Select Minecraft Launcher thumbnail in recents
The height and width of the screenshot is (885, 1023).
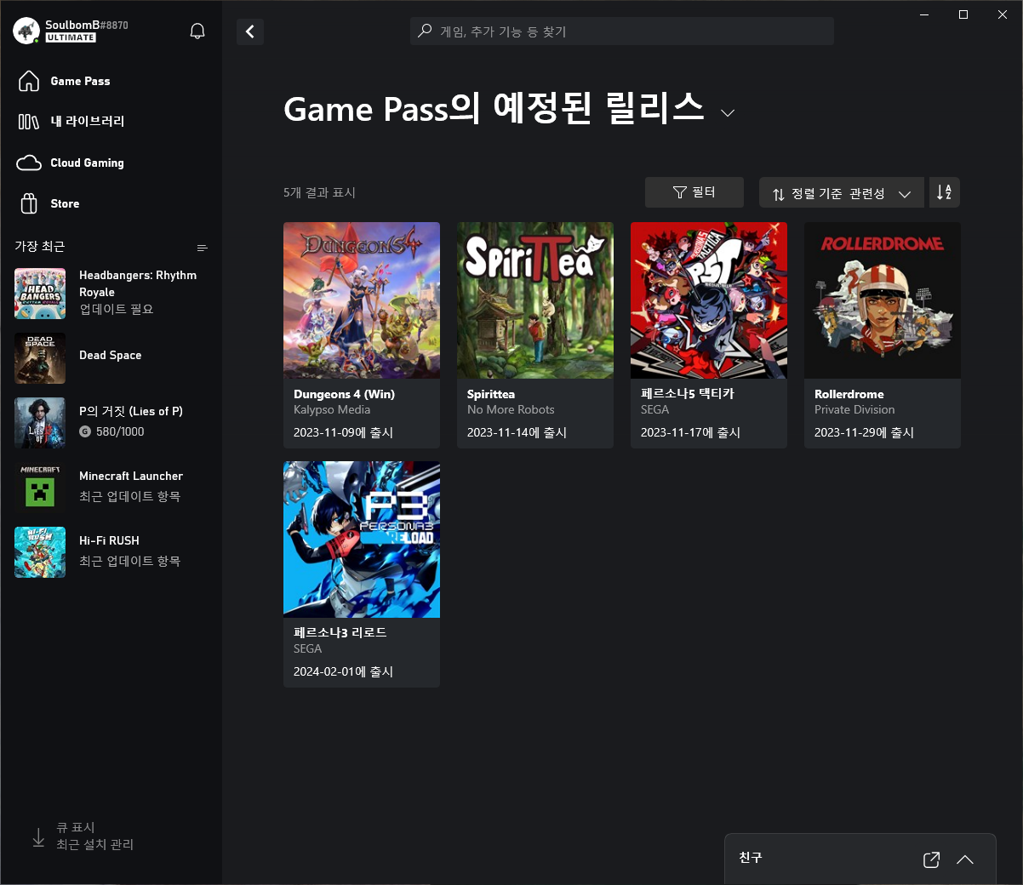[40, 488]
